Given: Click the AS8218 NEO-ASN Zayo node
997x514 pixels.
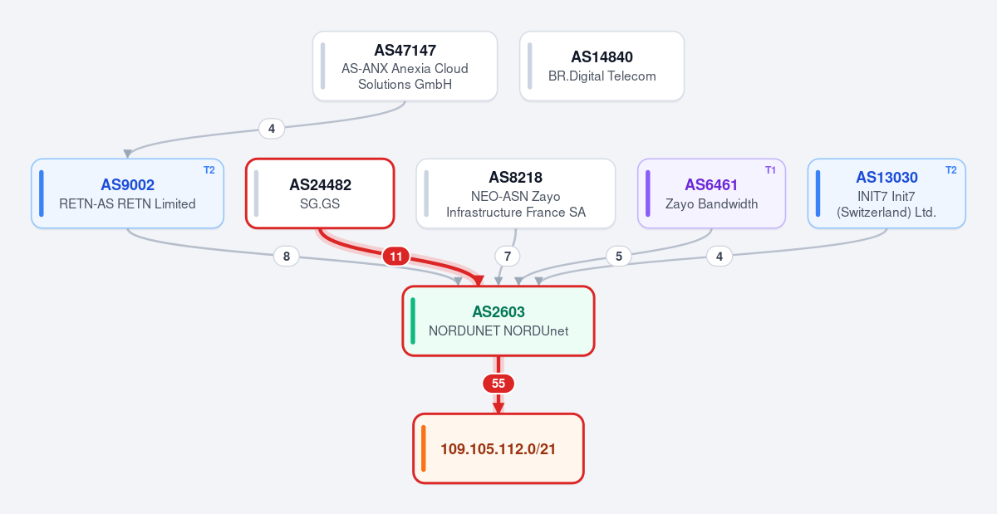Looking at the screenshot, I should pos(515,193).
